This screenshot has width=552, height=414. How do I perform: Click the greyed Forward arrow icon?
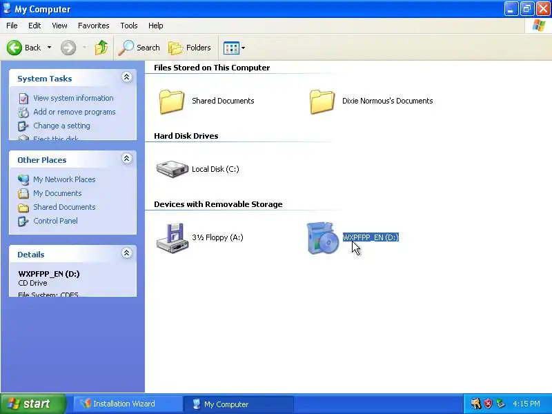pyautogui.click(x=68, y=48)
